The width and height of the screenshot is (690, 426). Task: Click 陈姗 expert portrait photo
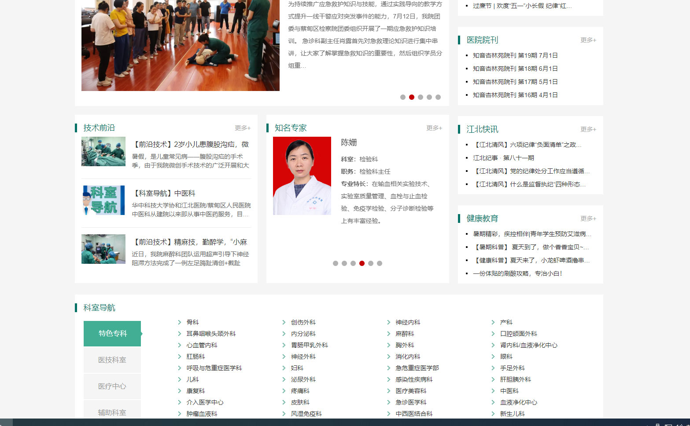pos(302,176)
